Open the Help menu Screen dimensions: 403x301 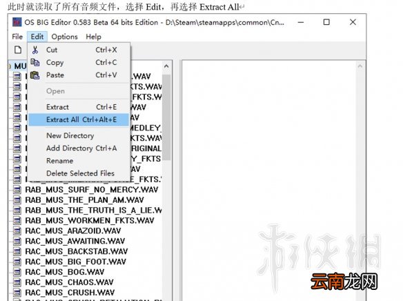tap(93, 37)
